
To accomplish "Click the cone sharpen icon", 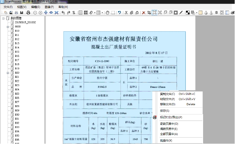I will point(211,13).
